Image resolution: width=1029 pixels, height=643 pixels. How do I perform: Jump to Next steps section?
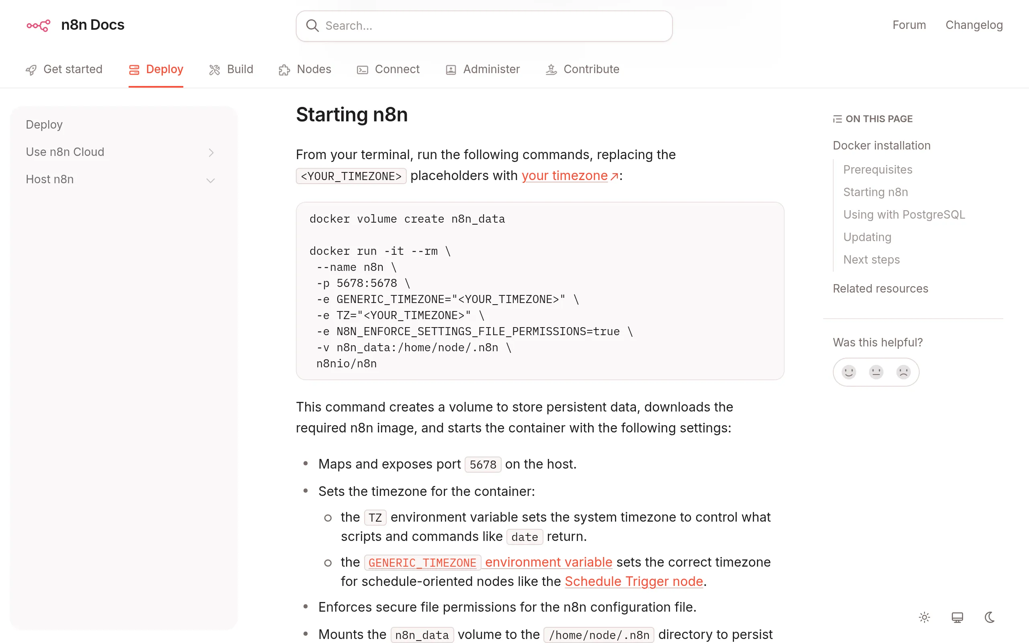(x=871, y=260)
